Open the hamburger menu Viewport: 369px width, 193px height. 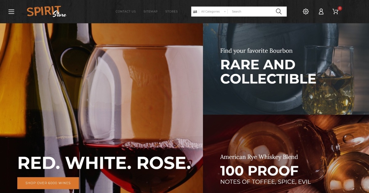(x=11, y=12)
